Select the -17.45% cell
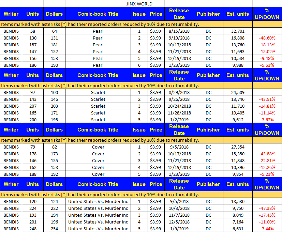282x232 pixels. [x=267, y=215]
